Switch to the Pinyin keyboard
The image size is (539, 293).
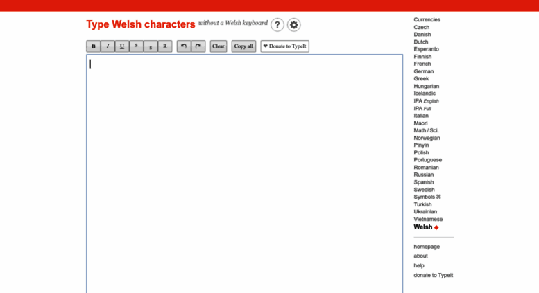tap(421, 145)
